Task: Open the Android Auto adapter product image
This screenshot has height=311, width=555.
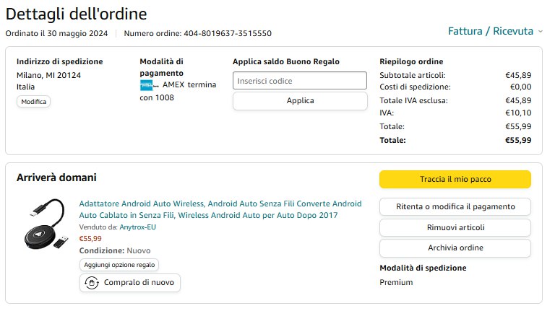Action: pos(44,226)
